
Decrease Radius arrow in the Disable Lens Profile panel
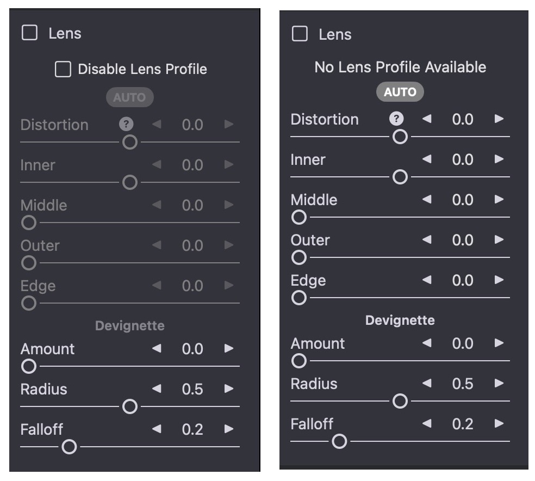click(x=157, y=389)
